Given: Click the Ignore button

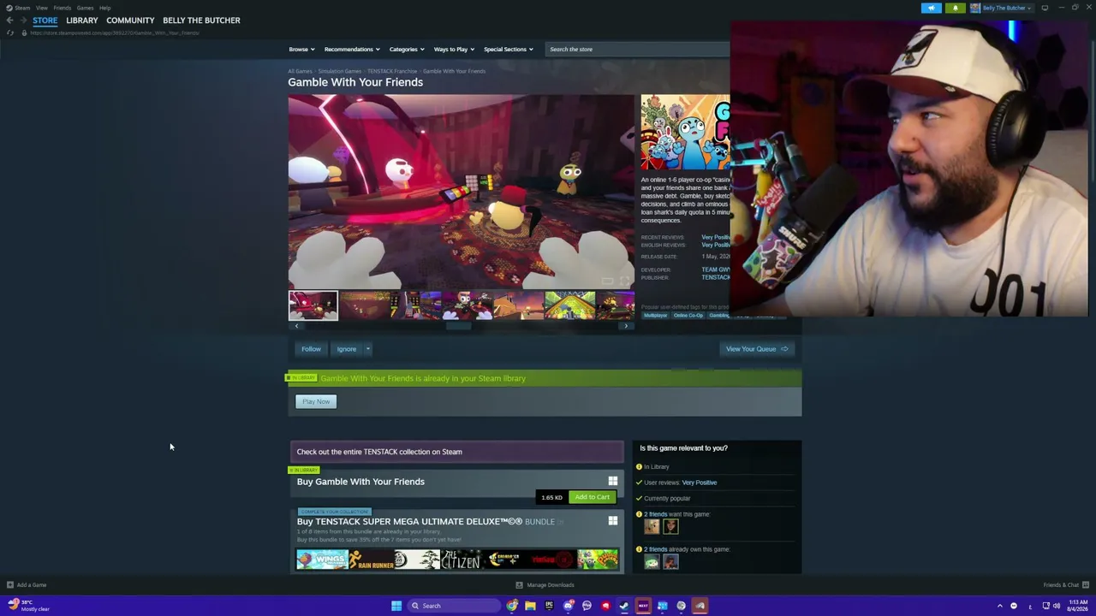Looking at the screenshot, I should click(346, 349).
